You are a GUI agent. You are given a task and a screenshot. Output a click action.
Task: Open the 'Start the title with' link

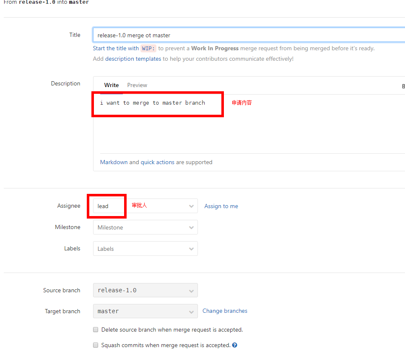pos(116,48)
